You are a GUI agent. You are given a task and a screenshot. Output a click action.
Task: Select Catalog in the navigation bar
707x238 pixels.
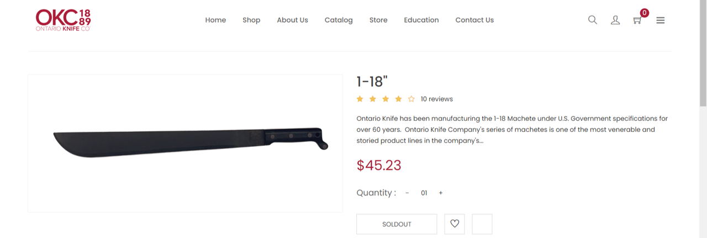click(x=339, y=20)
